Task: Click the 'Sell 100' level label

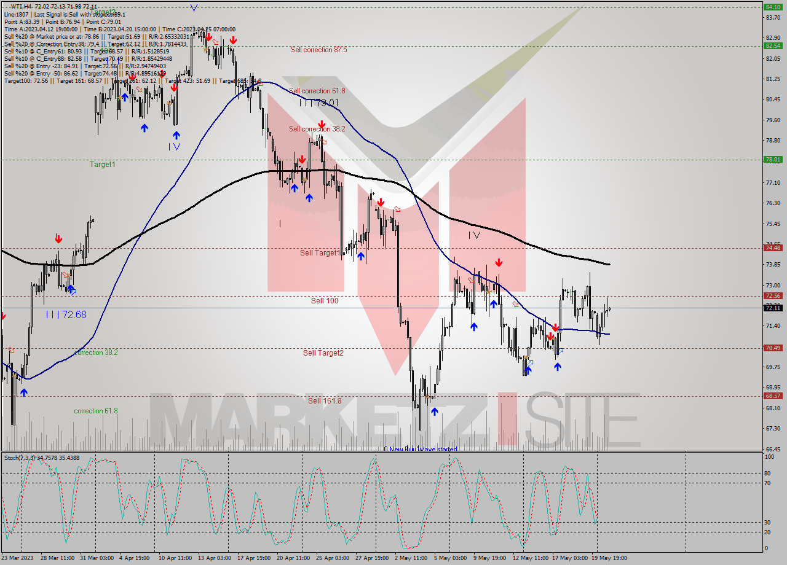Action: pos(325,301)
